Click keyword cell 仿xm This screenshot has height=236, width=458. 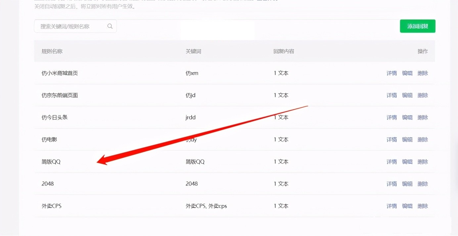pos(192,73)
